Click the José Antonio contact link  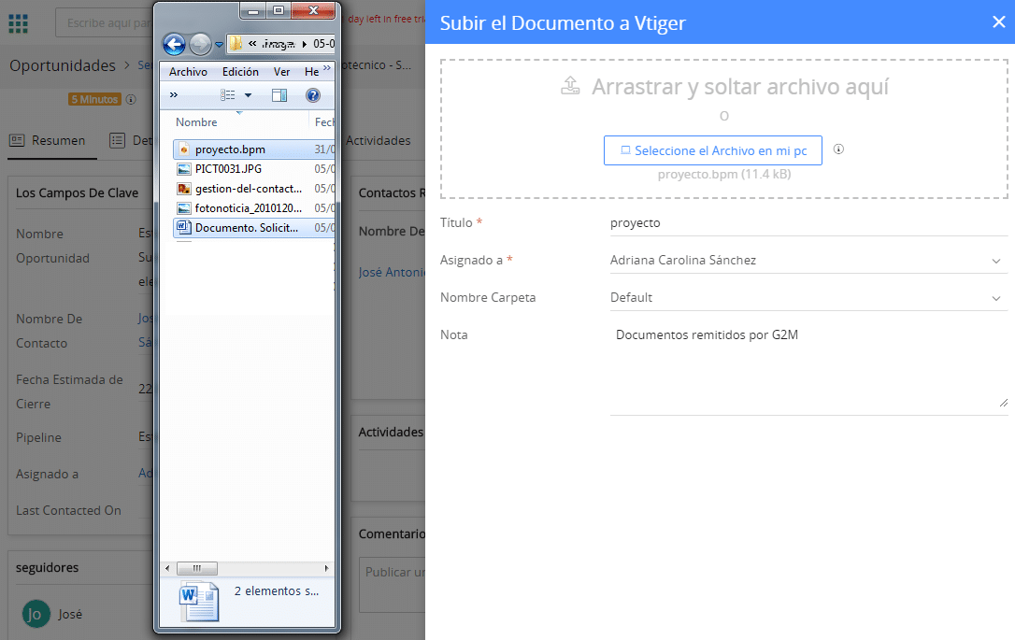pyautogui.click(x=392, y=273)
